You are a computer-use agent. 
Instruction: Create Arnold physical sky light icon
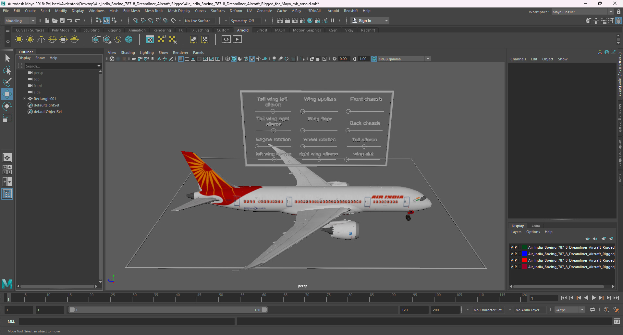(x=74, y=40)
